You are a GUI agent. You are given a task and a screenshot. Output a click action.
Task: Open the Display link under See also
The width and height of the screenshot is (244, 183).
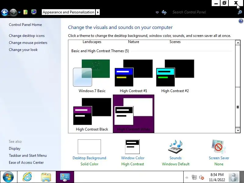[15, 149]
